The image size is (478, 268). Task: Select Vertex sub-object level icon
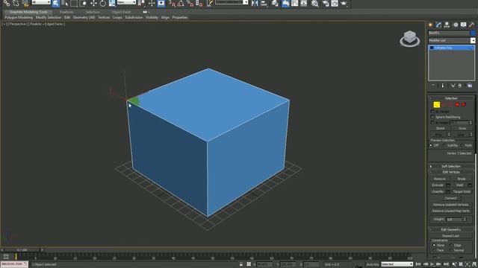(x=436, y=104)
